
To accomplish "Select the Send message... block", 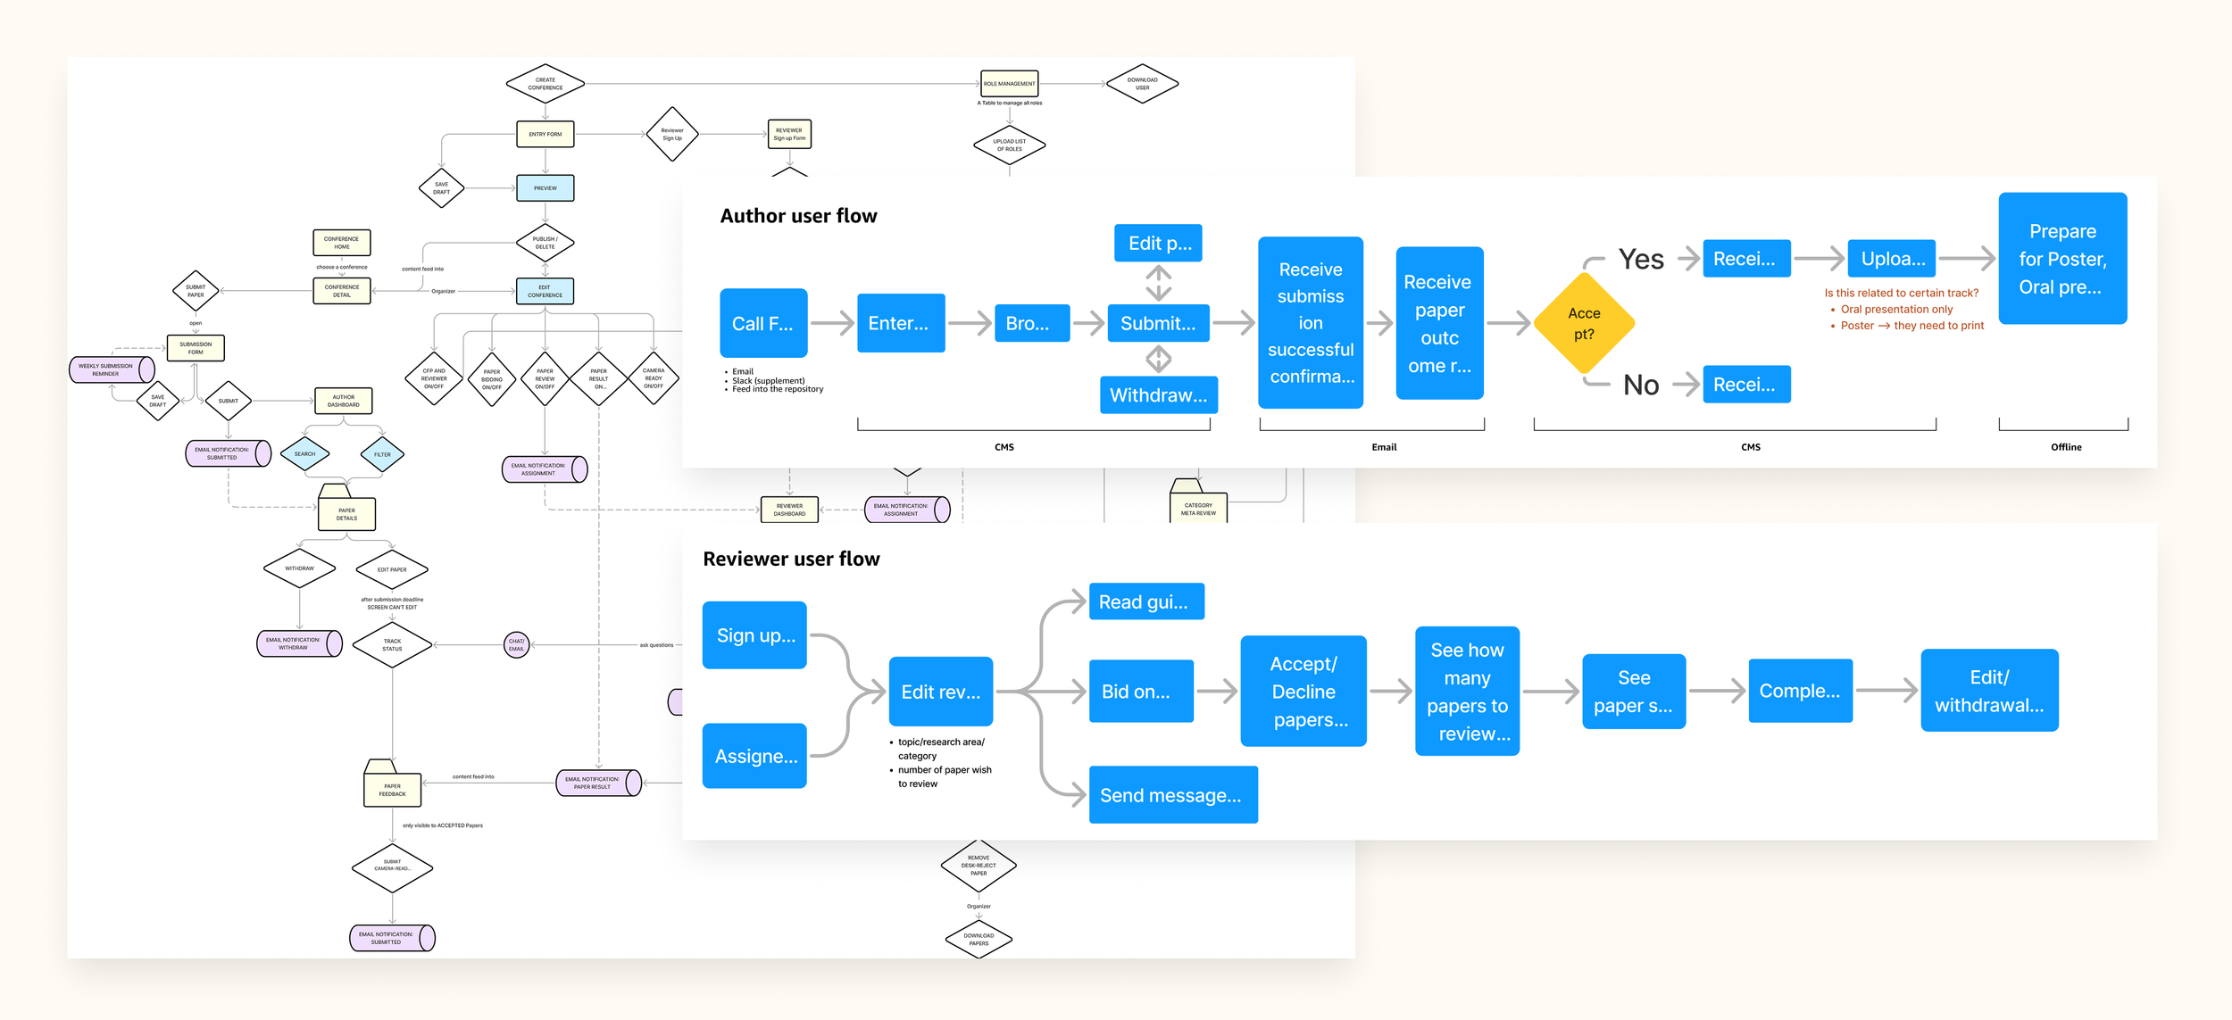I will click(1172, 795).
